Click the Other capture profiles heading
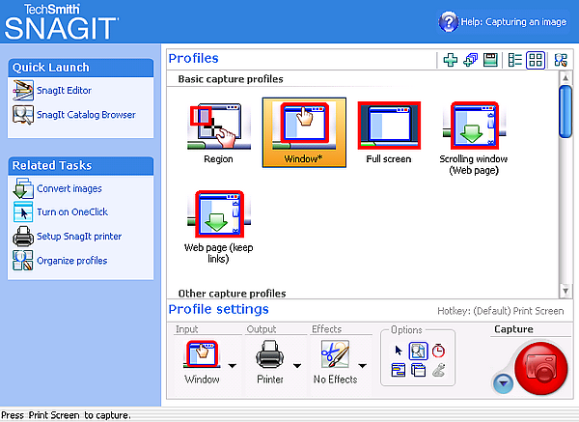This screenshot has width=579, height=422. click(x=233, y=294)
